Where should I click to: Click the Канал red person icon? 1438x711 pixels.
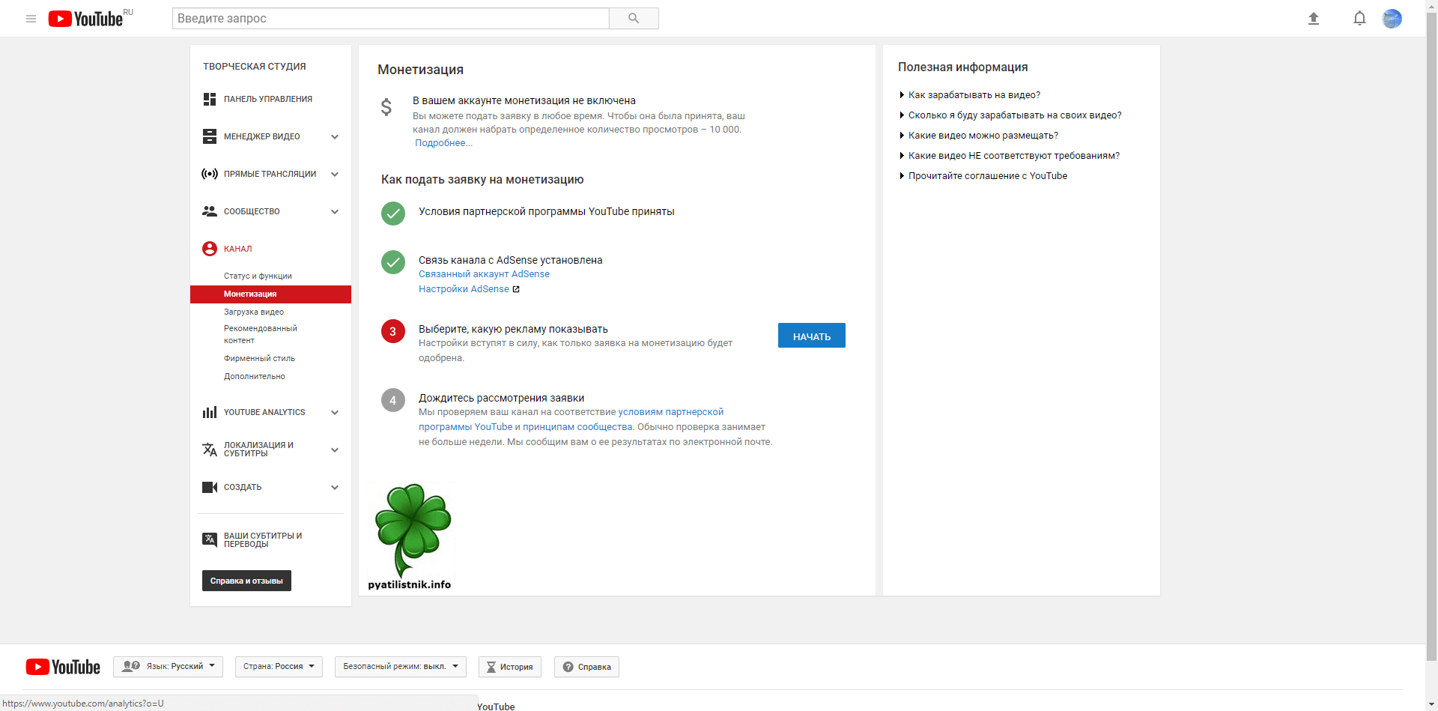(x=210, y=249)
